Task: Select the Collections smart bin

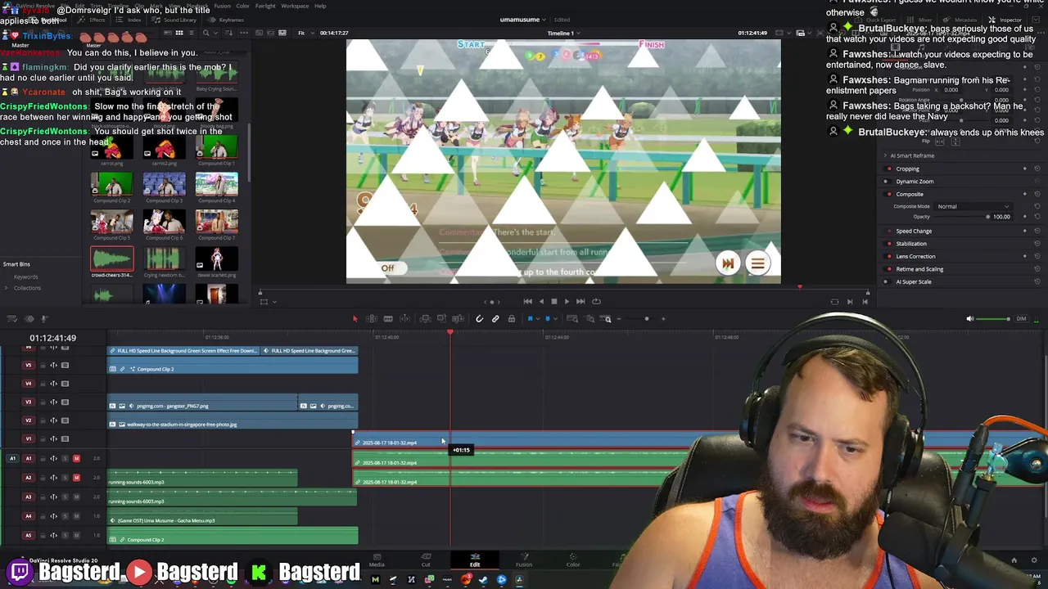Action: coord(26,288)
